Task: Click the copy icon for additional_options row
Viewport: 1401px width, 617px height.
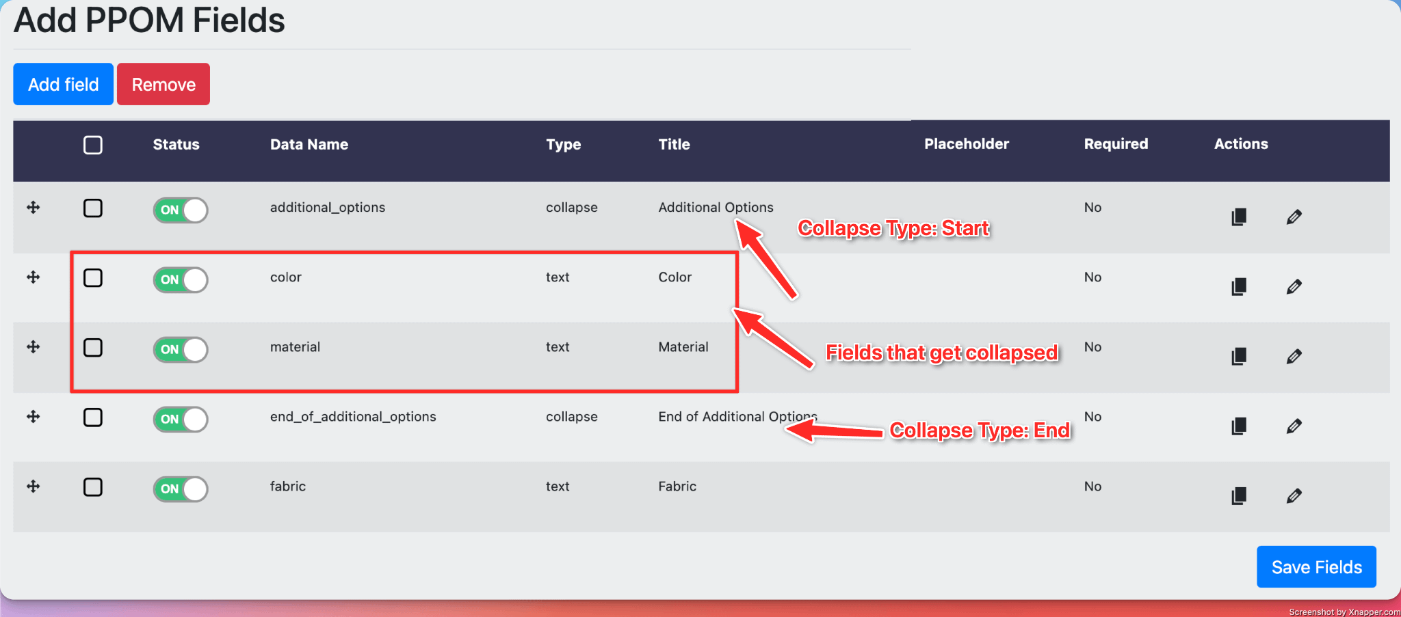Action: click(1239, 217)
